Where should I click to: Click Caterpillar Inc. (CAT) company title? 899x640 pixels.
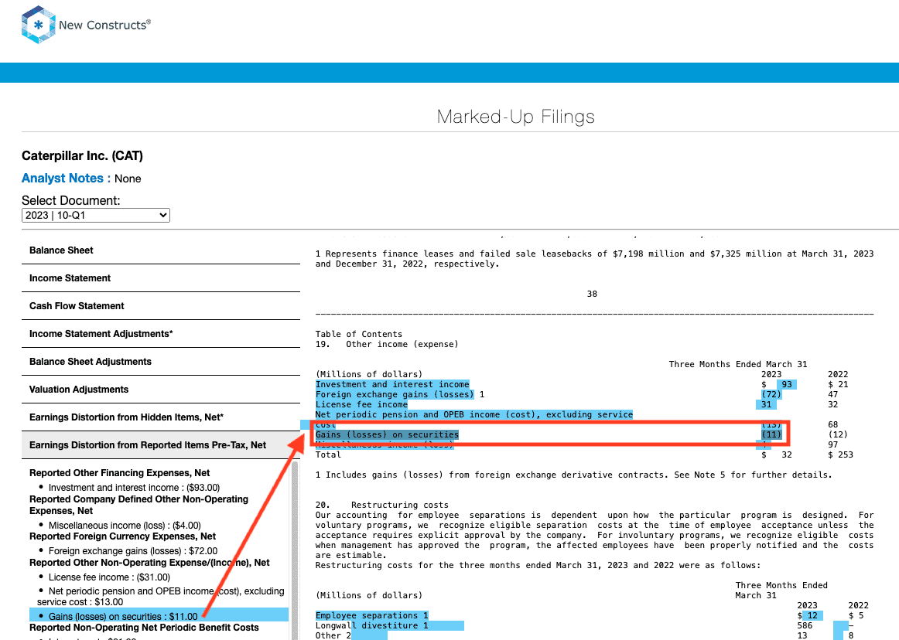click(x=82, y=156)
